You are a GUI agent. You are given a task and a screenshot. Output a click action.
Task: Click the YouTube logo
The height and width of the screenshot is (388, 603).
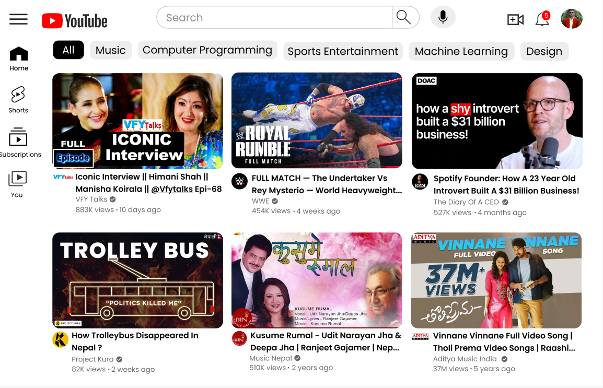tap(75, 21)
